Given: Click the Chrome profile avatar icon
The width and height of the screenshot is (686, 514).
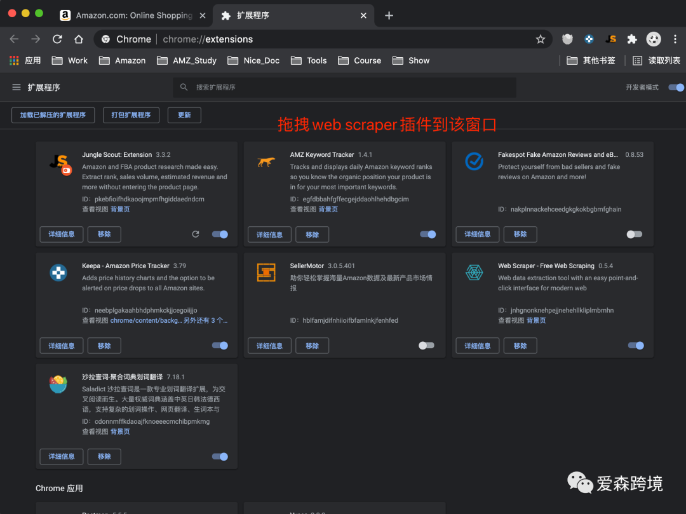Looking at the screenshot, I should [654, 39].
